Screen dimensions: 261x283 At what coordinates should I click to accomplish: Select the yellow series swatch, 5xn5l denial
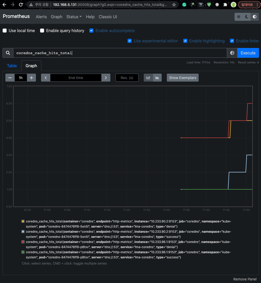[23, 221]
